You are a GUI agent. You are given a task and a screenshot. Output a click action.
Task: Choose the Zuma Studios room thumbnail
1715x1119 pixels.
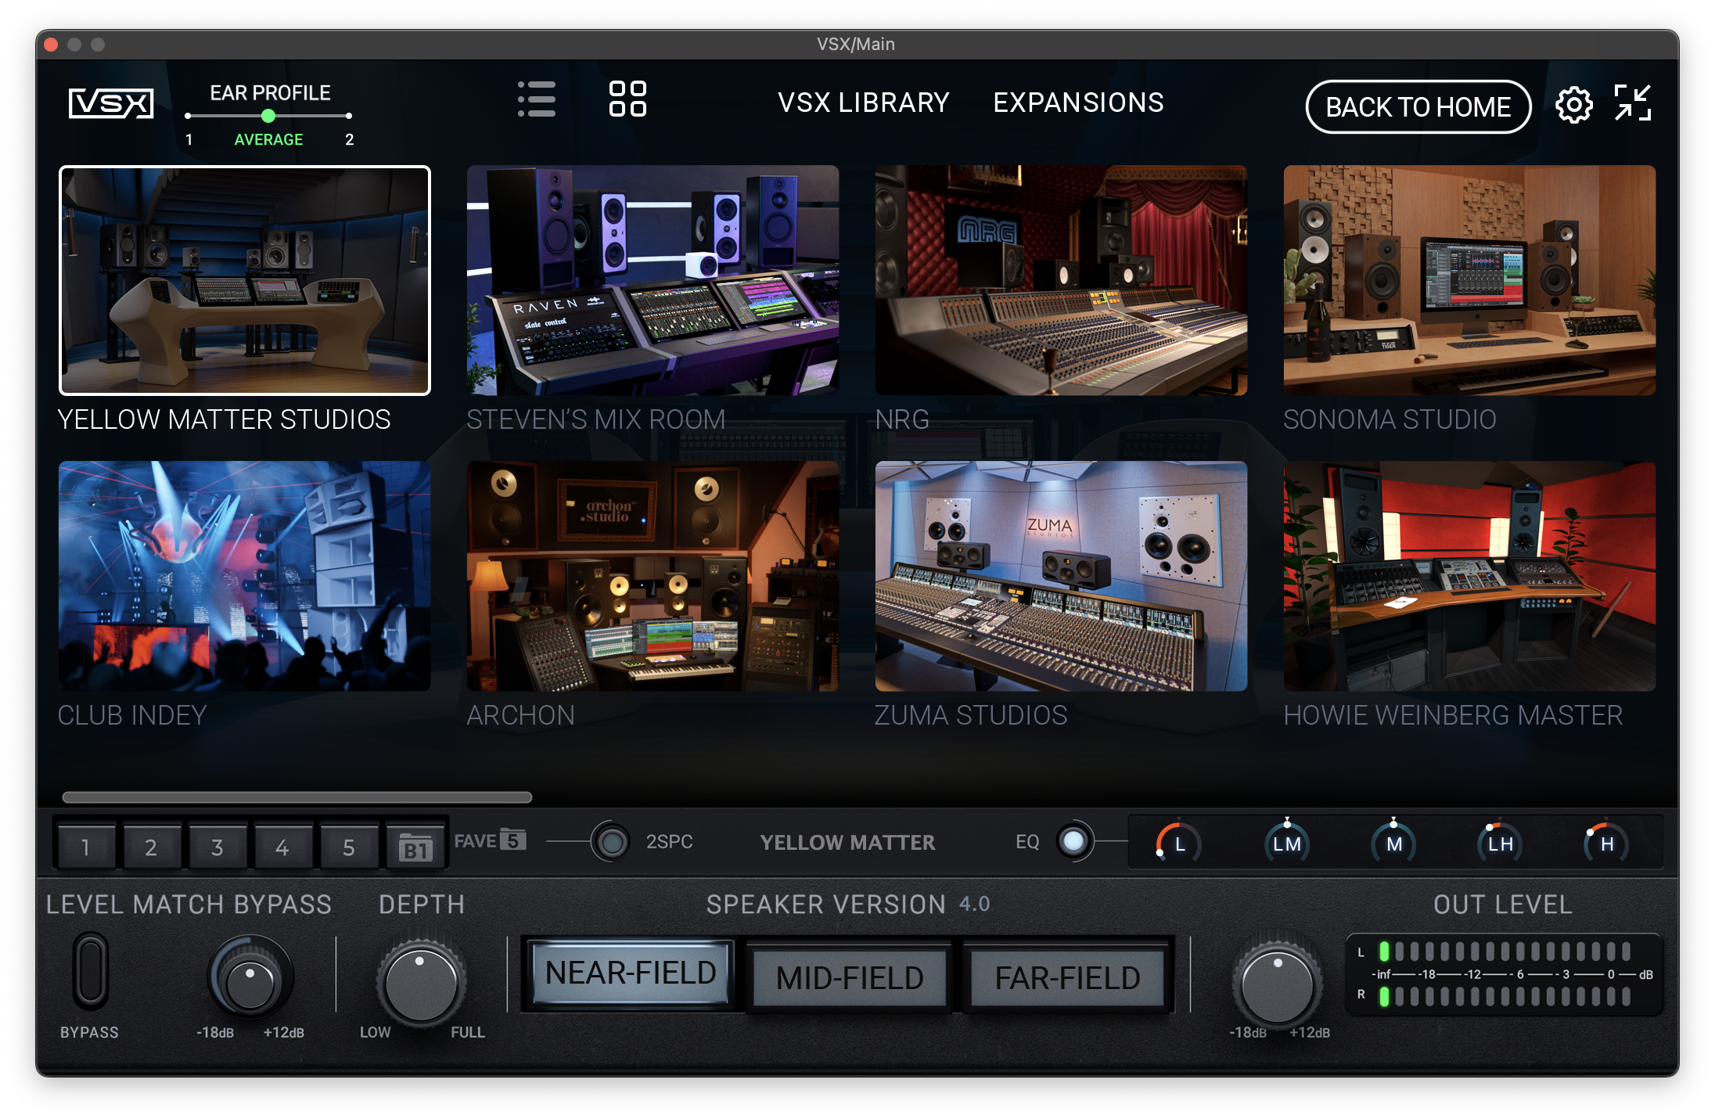[1061, 576]
